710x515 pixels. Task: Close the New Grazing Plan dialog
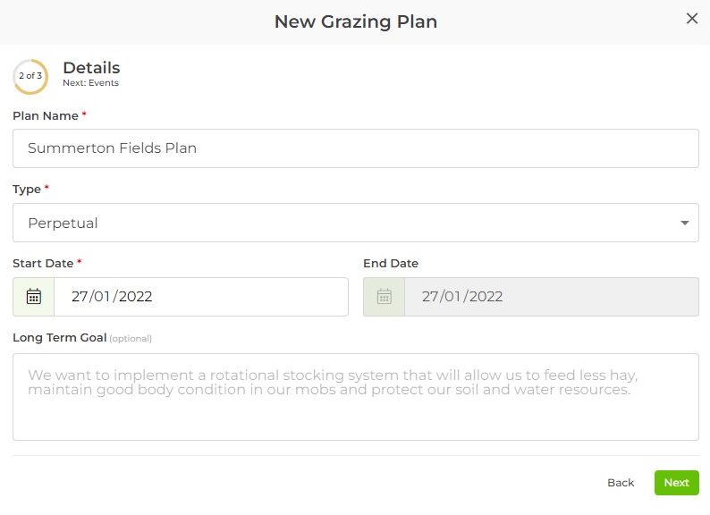pyautogui.click(x=691, y=19)
